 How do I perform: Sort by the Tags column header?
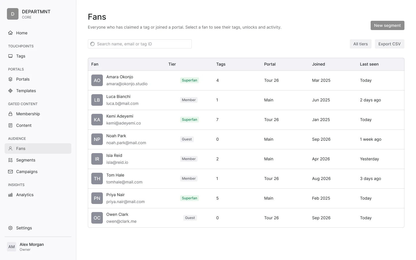[x=221, y=64]
